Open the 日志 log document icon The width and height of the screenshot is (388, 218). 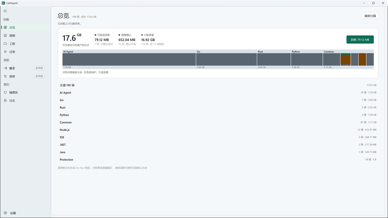(5, 101)
